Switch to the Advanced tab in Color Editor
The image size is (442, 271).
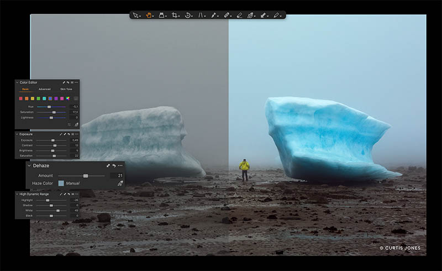(x=45, y=89)
